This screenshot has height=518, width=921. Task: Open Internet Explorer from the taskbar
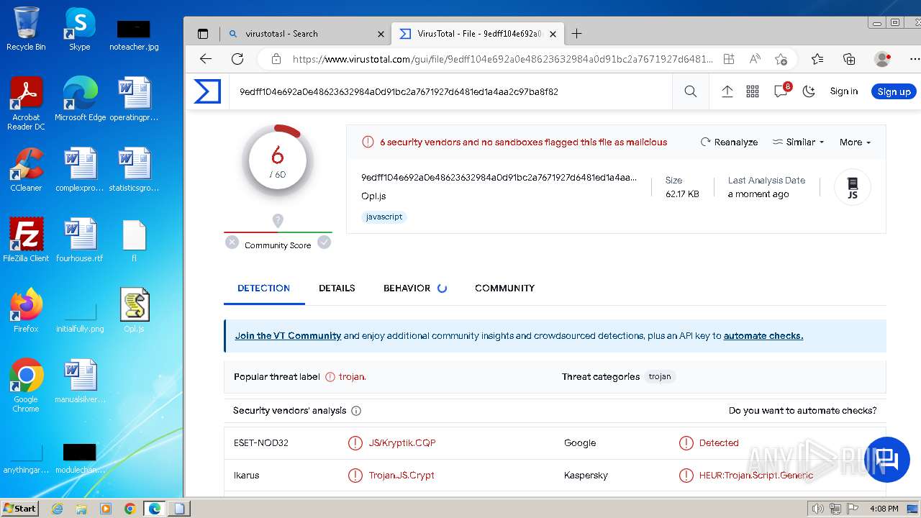(57, 509)
